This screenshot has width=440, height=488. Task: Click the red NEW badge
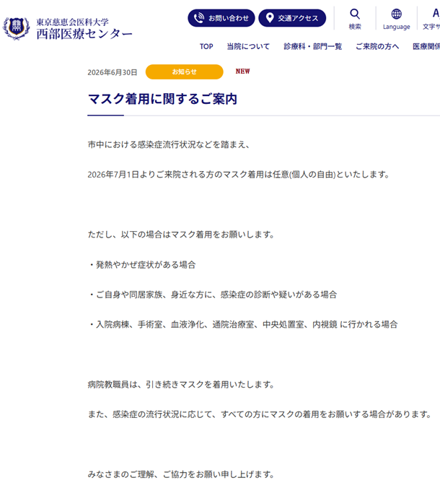pyautogui.click(x=242, y=71)
